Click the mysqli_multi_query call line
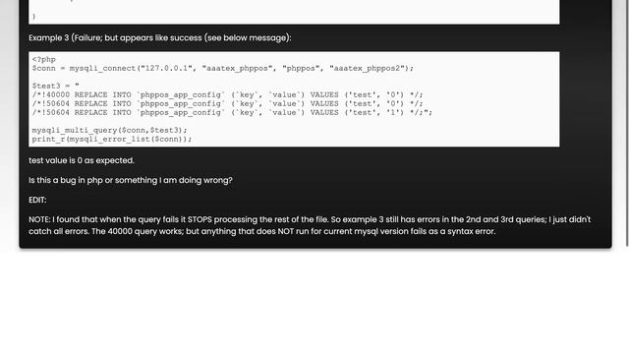629x354 pixels. tap(109, 130)
